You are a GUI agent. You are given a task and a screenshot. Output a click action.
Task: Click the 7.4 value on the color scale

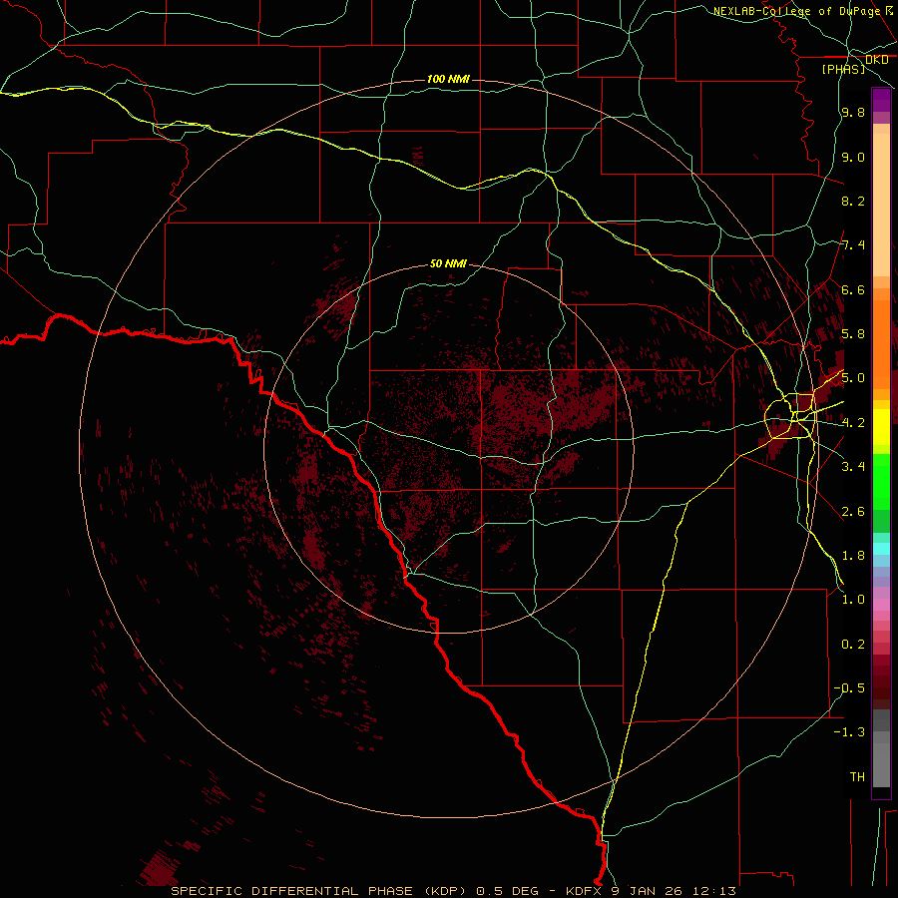[853, 245]
